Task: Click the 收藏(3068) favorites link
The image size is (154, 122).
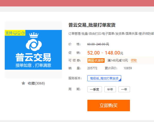Action: tap(36, 83)
